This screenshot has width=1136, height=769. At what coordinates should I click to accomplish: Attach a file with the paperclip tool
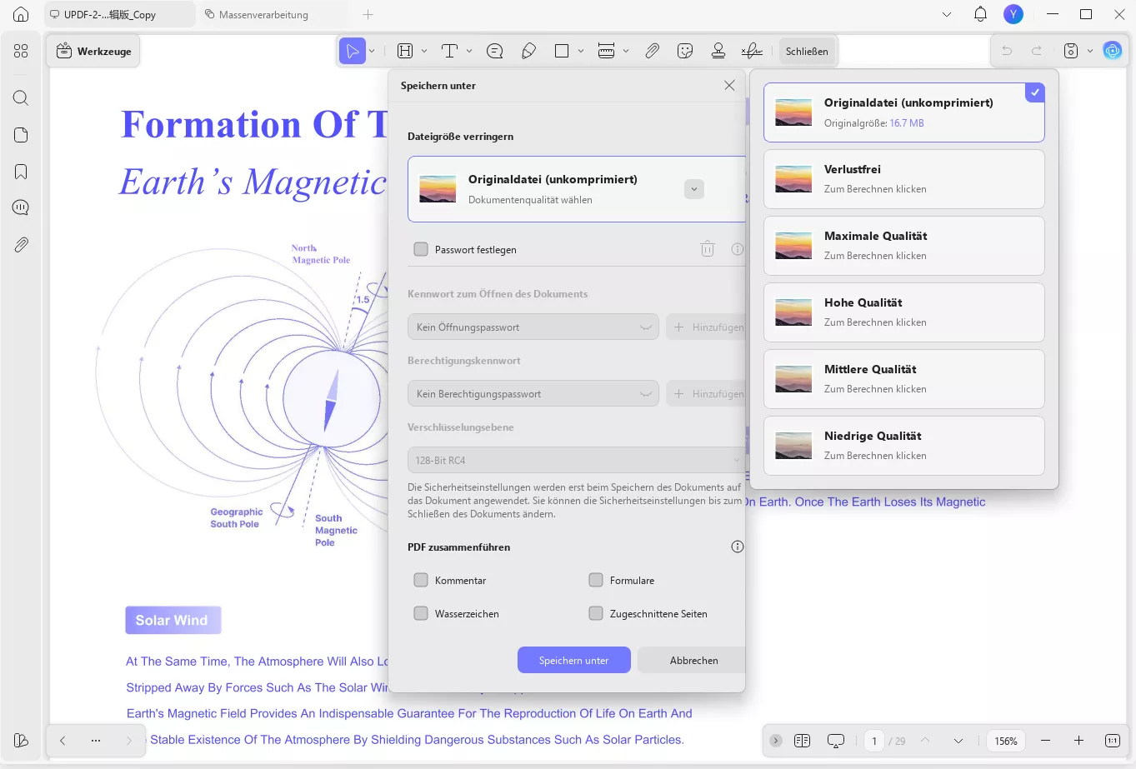652,51
